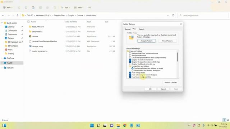This screenshot has height=129, width=230.
Task: Click the Apply to Folders button
Action: [x=147, y=41]
